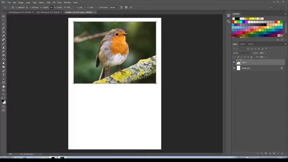Select the Lasso tool
Viewport: 288px width, 162px height.
4,24
